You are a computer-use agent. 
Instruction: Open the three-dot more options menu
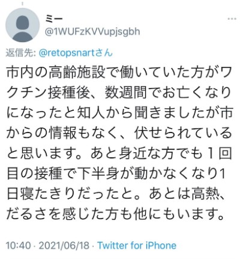[x=232, y=19]
